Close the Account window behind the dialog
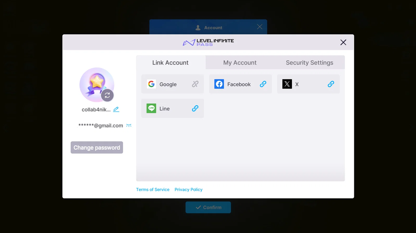 point(259,27)
